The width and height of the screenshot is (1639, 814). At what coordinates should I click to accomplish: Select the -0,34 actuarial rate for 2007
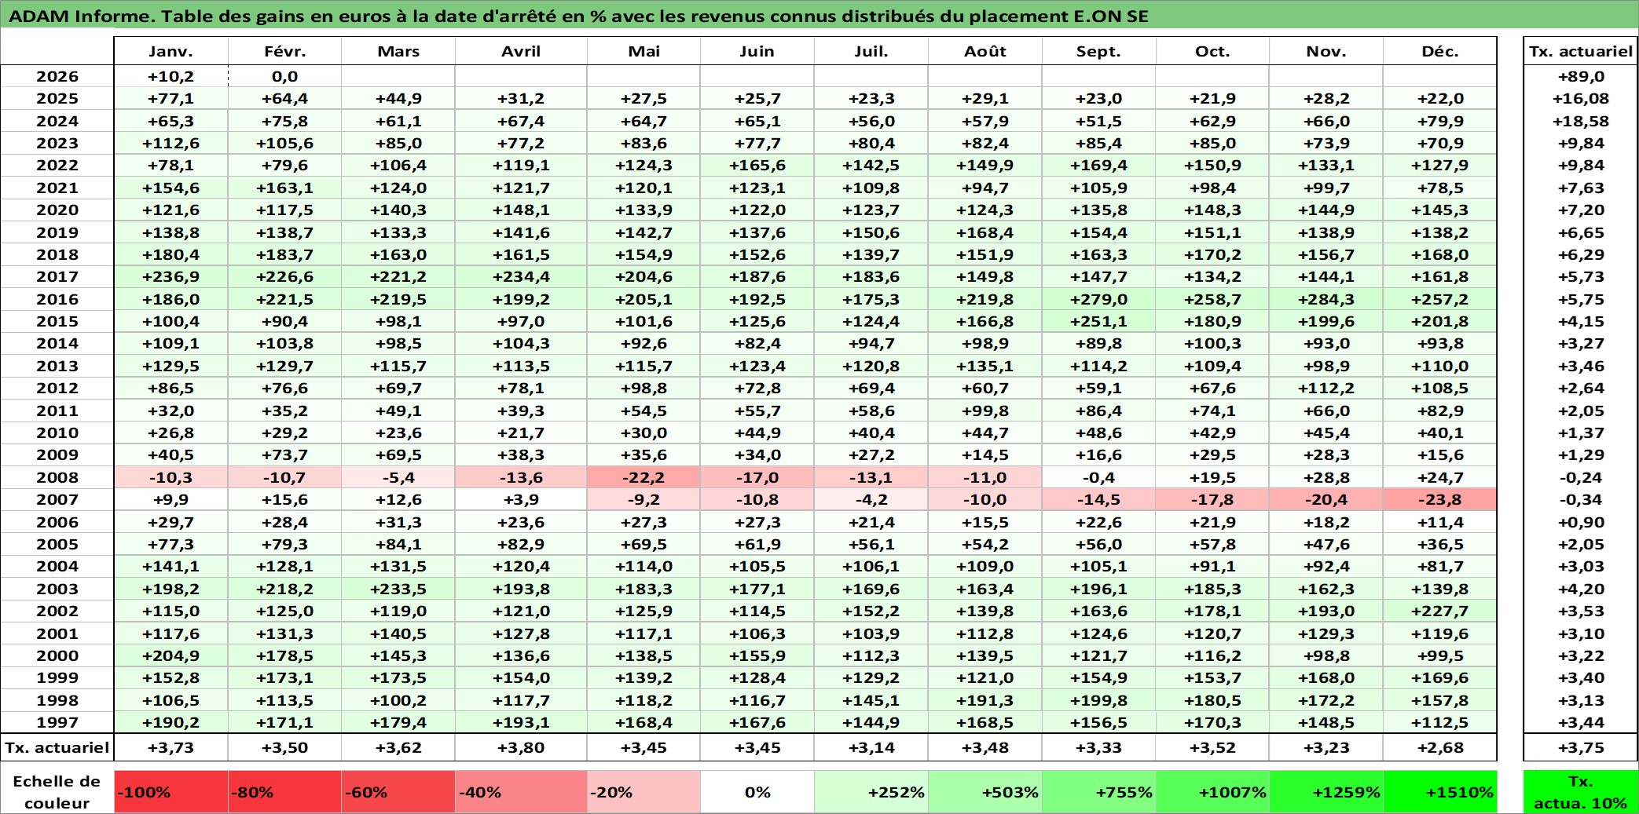point(1581,499)
